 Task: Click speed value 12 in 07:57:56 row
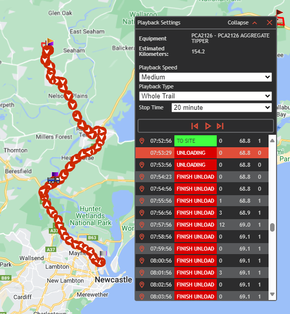[222, 225]
